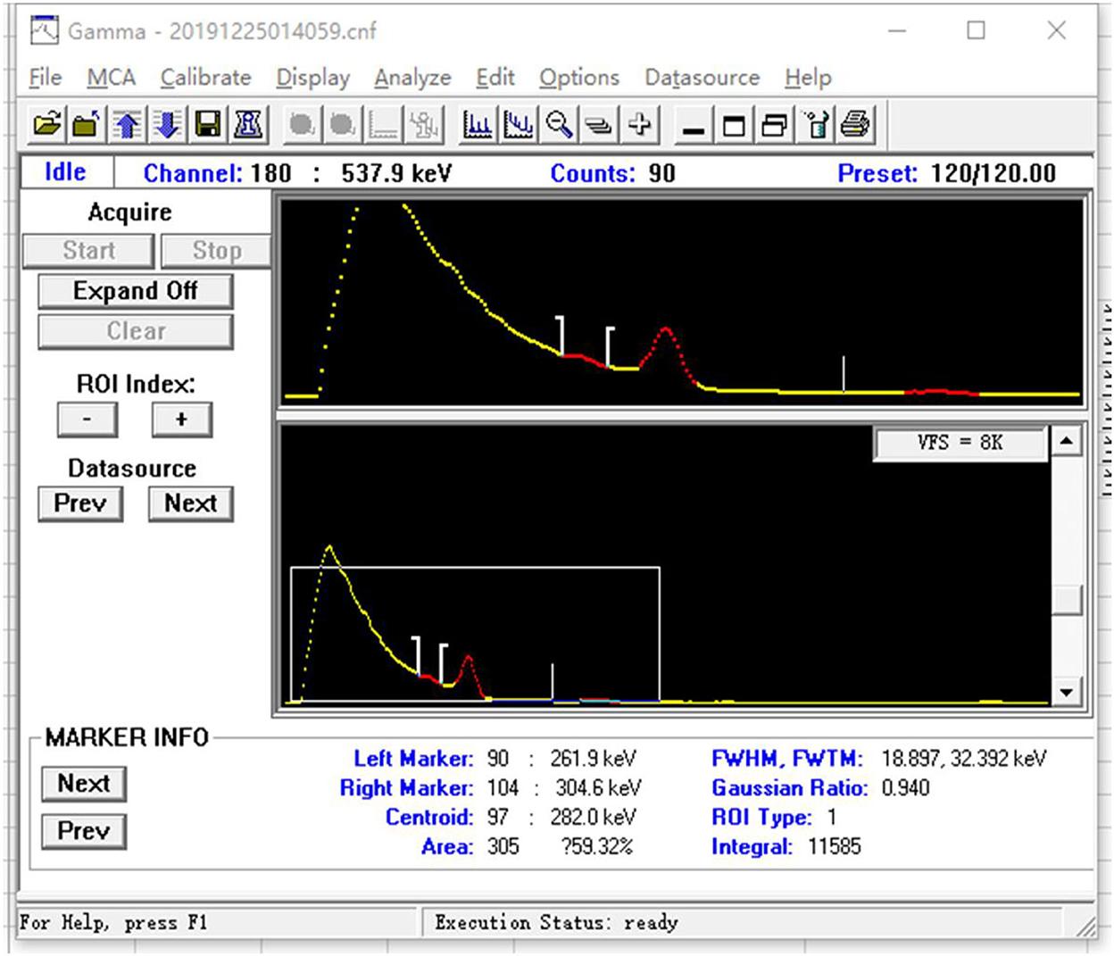This screenshot has height=956, width=1114.
Task: Open the MCA menu
Action: pos(111,78)
